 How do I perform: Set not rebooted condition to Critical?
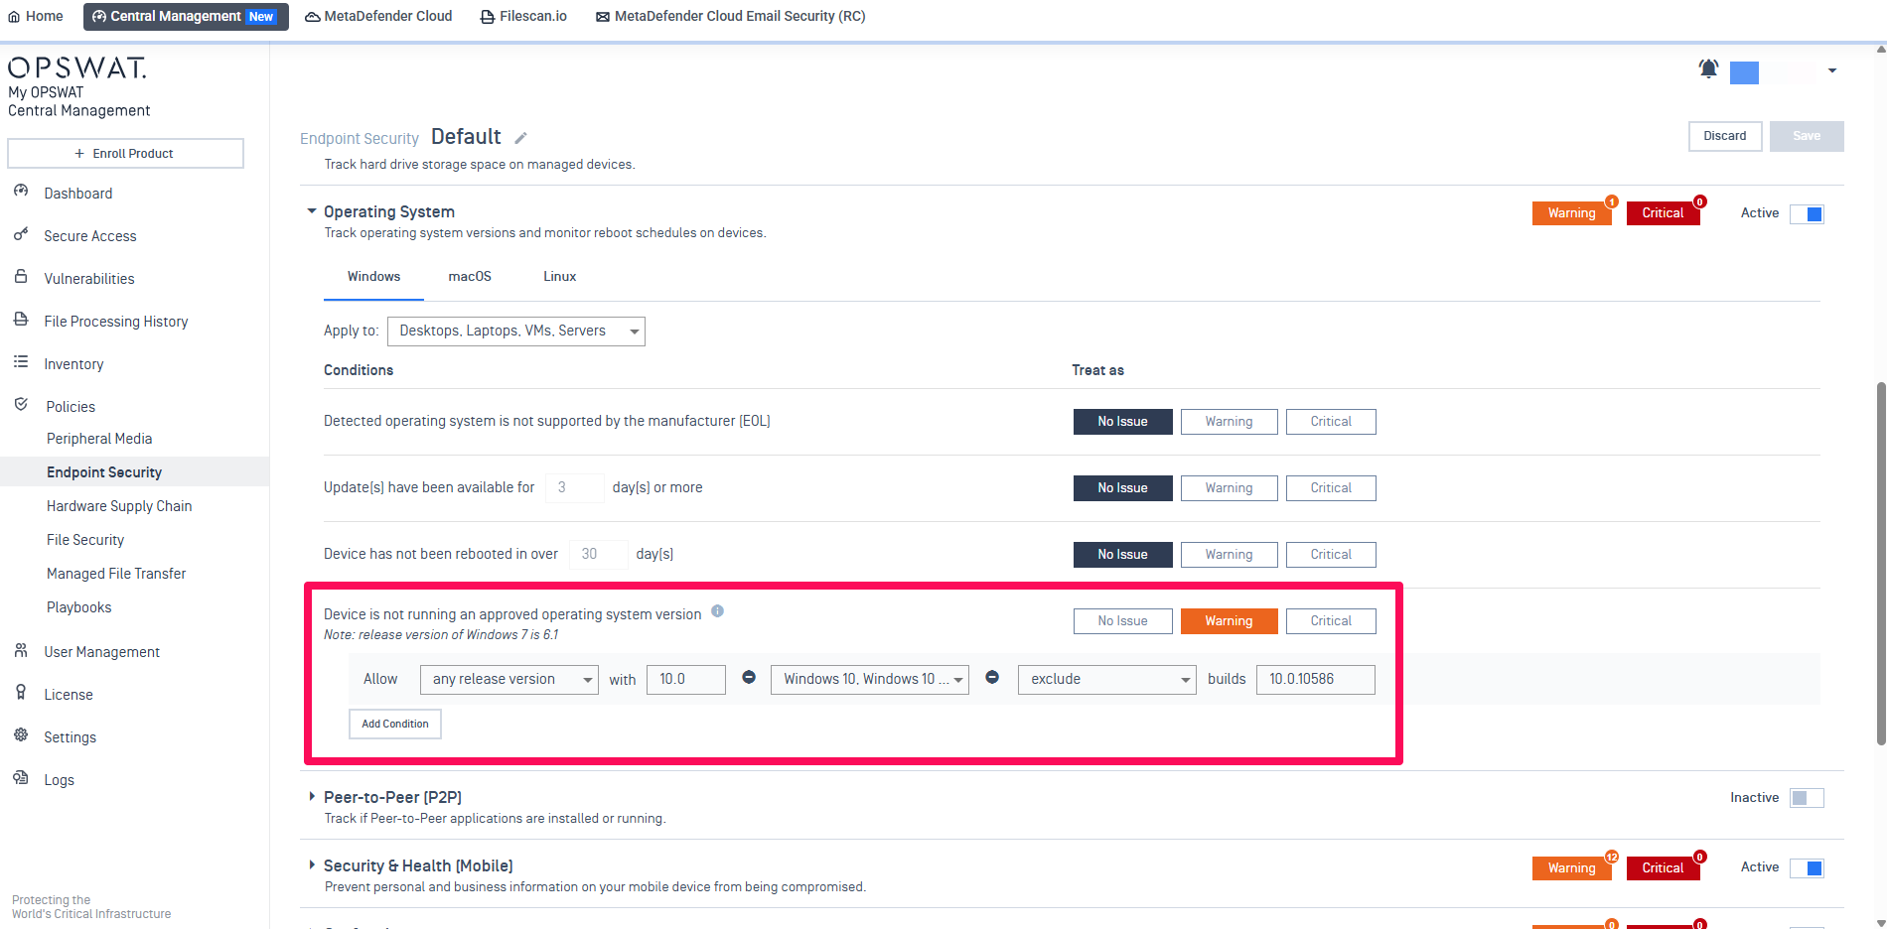point(1331,555)
